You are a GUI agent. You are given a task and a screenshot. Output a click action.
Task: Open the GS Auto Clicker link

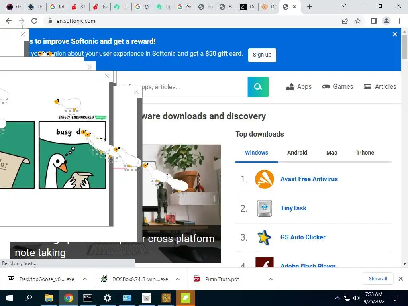tap(303, 237)
